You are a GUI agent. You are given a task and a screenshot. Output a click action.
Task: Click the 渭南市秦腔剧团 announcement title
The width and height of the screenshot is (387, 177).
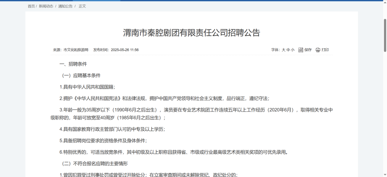(191, 33)
